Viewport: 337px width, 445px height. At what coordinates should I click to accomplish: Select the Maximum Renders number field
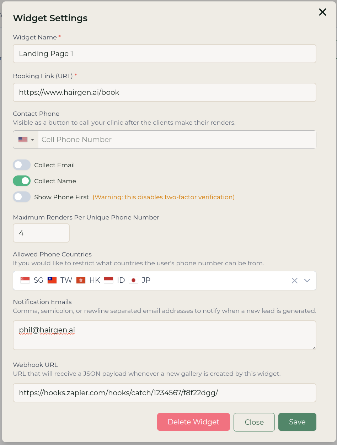pyautogui.click(x=41, y=233)
